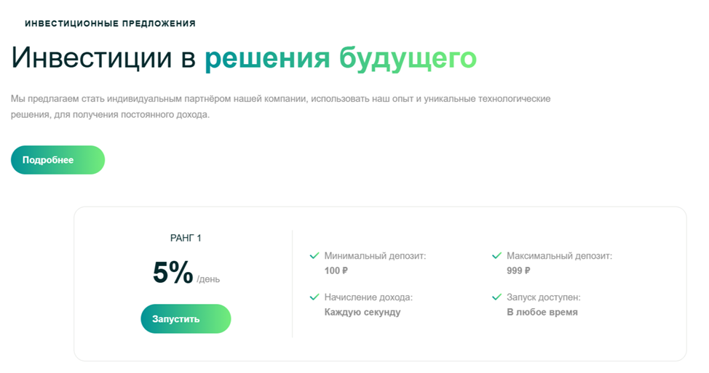Click the В любое время value

click(542, 312)
